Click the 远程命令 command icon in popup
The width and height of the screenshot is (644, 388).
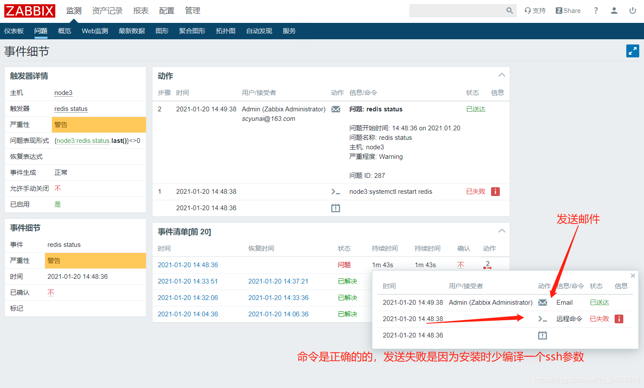[x=542, y=319]
